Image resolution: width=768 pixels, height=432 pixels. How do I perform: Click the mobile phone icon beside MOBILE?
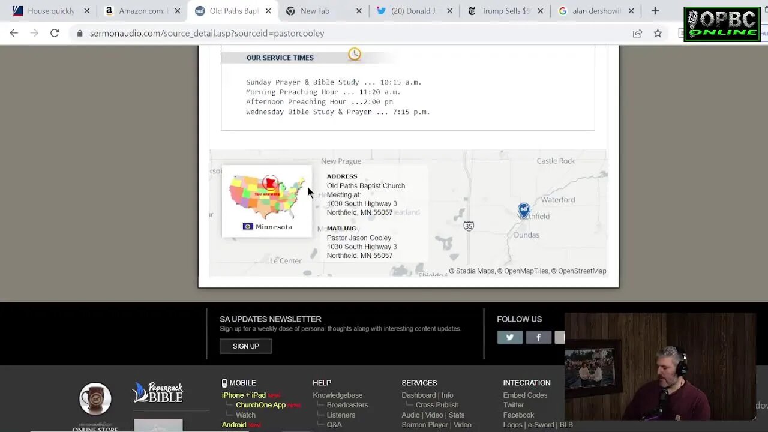pos(224,383)
